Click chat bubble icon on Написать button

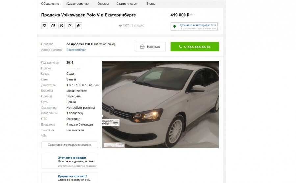click(x=142, y=47)
